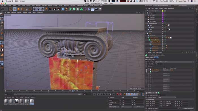198x111 pixels.
Task: Click the Concrete material thumbnail
Action: coord(11,102)
